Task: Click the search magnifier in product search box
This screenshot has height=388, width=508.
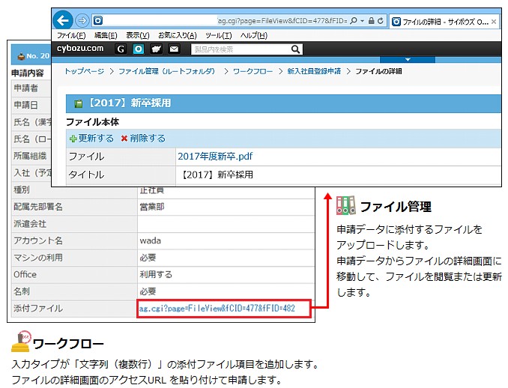Action: (x=295, y=49)
